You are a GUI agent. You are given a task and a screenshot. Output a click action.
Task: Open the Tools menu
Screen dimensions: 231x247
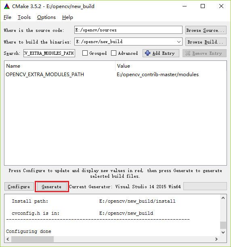pos(24,17)
